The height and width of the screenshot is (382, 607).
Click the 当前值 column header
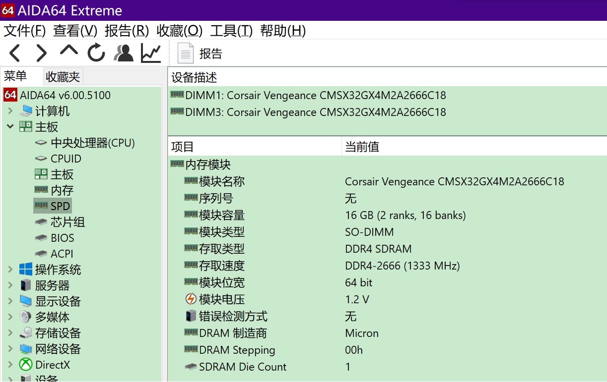[x=474, y=147]
